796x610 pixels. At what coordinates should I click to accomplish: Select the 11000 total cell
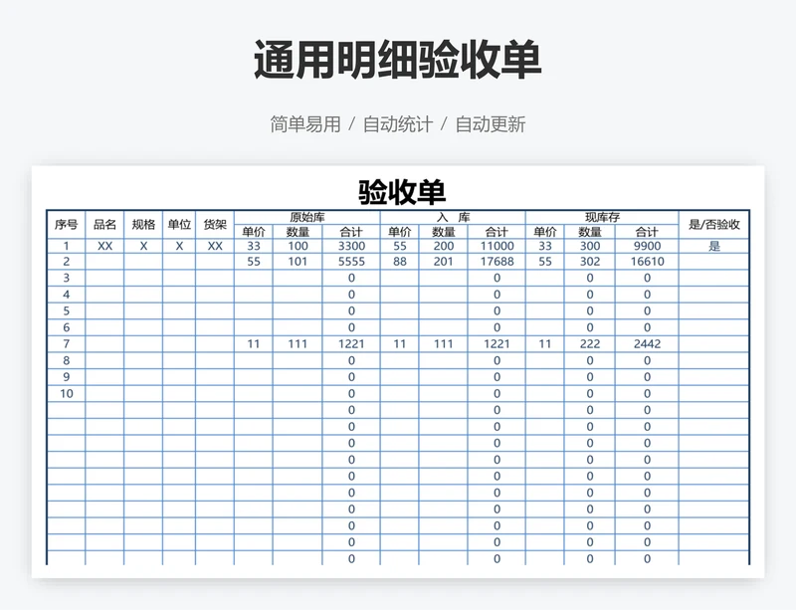point(497,247)
